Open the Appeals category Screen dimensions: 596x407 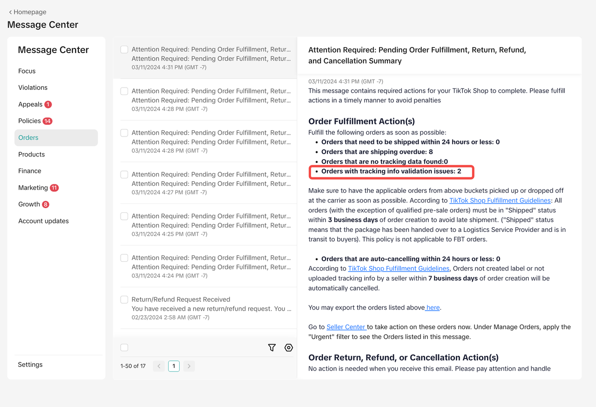click(x=31, y=104)
